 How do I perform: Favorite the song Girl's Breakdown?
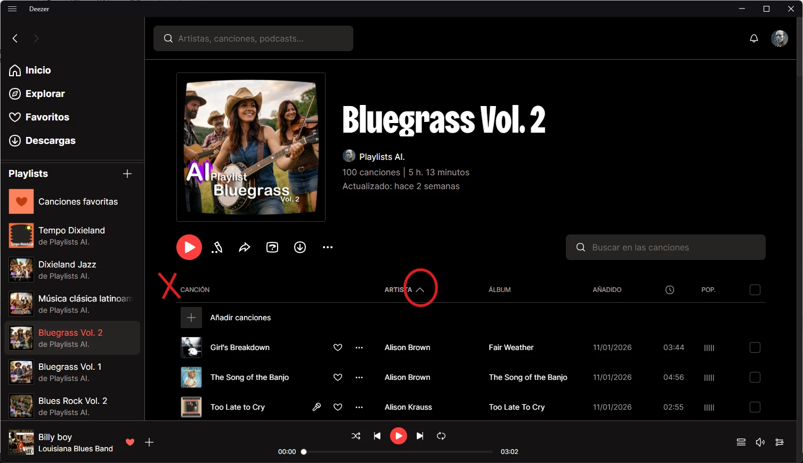(338, 347)
